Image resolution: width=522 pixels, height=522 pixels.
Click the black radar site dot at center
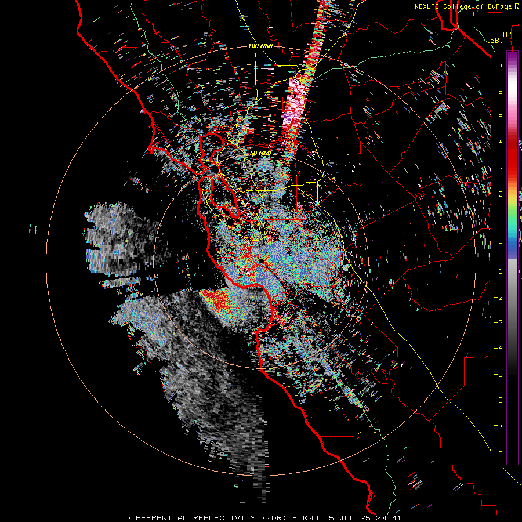[x=261, y=260]
